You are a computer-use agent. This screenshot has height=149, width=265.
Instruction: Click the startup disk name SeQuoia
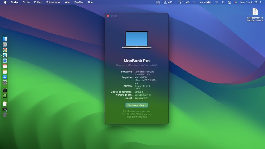(x=139, y=92)
